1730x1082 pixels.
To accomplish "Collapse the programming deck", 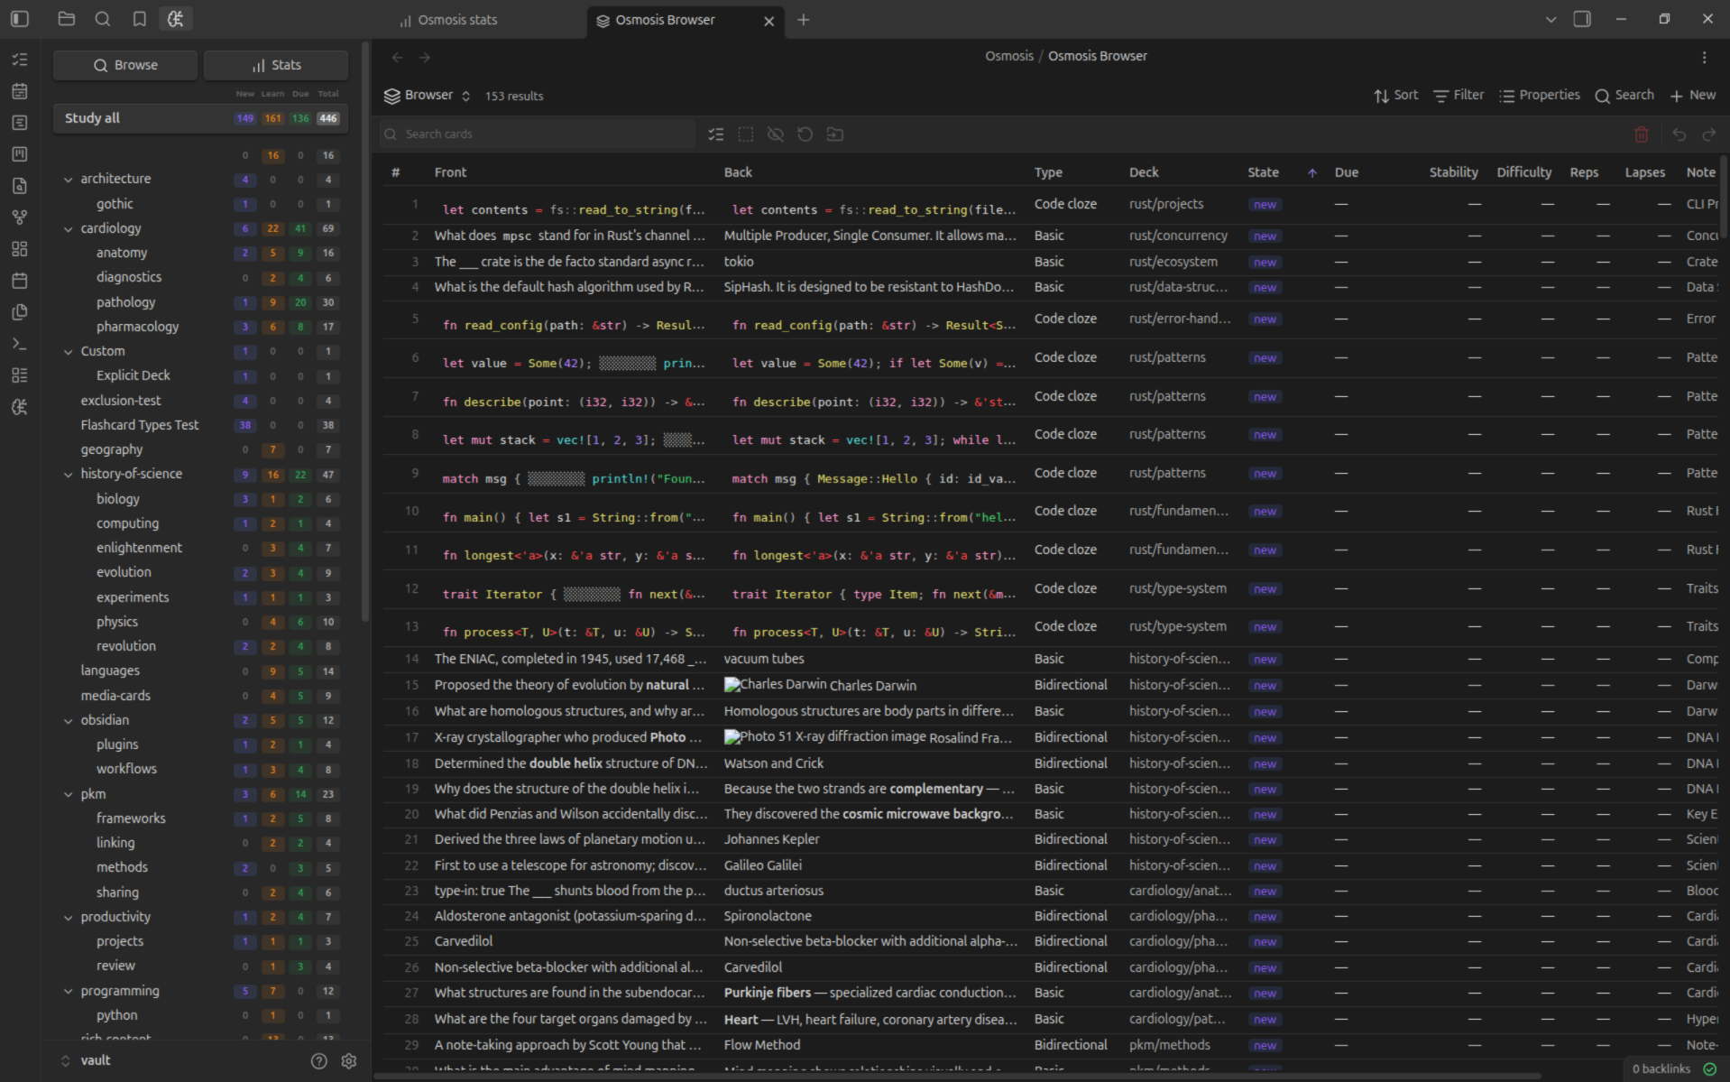I will [68, 992].
